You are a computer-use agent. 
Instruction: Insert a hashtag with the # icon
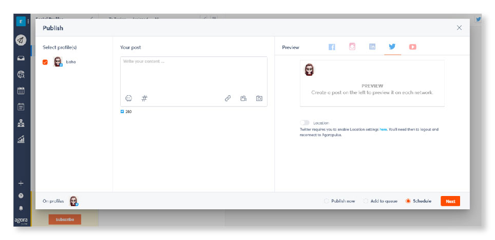[144, 98]
